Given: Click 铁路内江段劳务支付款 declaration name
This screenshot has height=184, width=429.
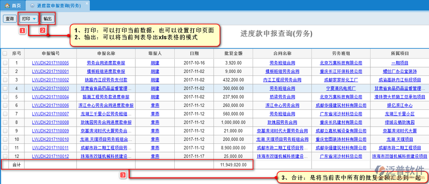Looking at the screenshot, I should pos(106,80).
